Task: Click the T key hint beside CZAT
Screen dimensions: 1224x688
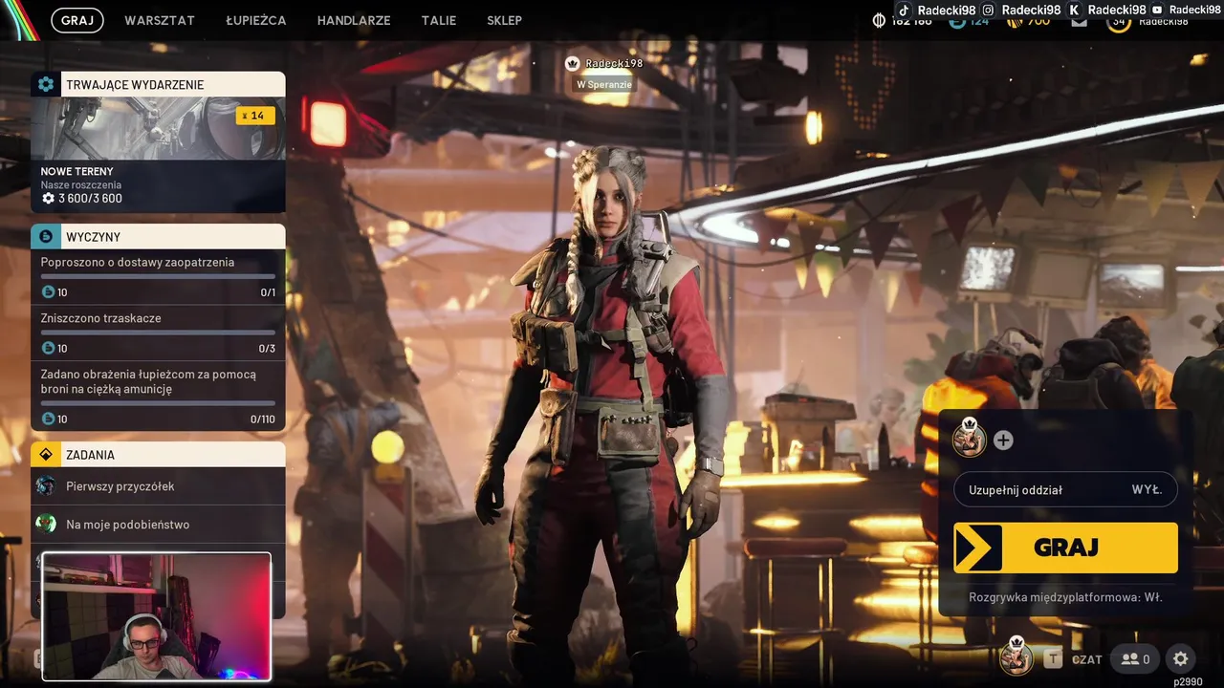Action: coord(1053,658)
